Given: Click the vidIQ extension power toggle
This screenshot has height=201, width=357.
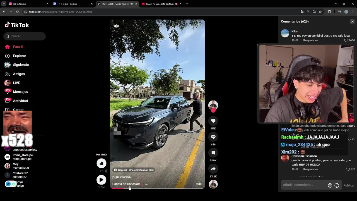Looking at the screenshot, I should coord(13,184).
